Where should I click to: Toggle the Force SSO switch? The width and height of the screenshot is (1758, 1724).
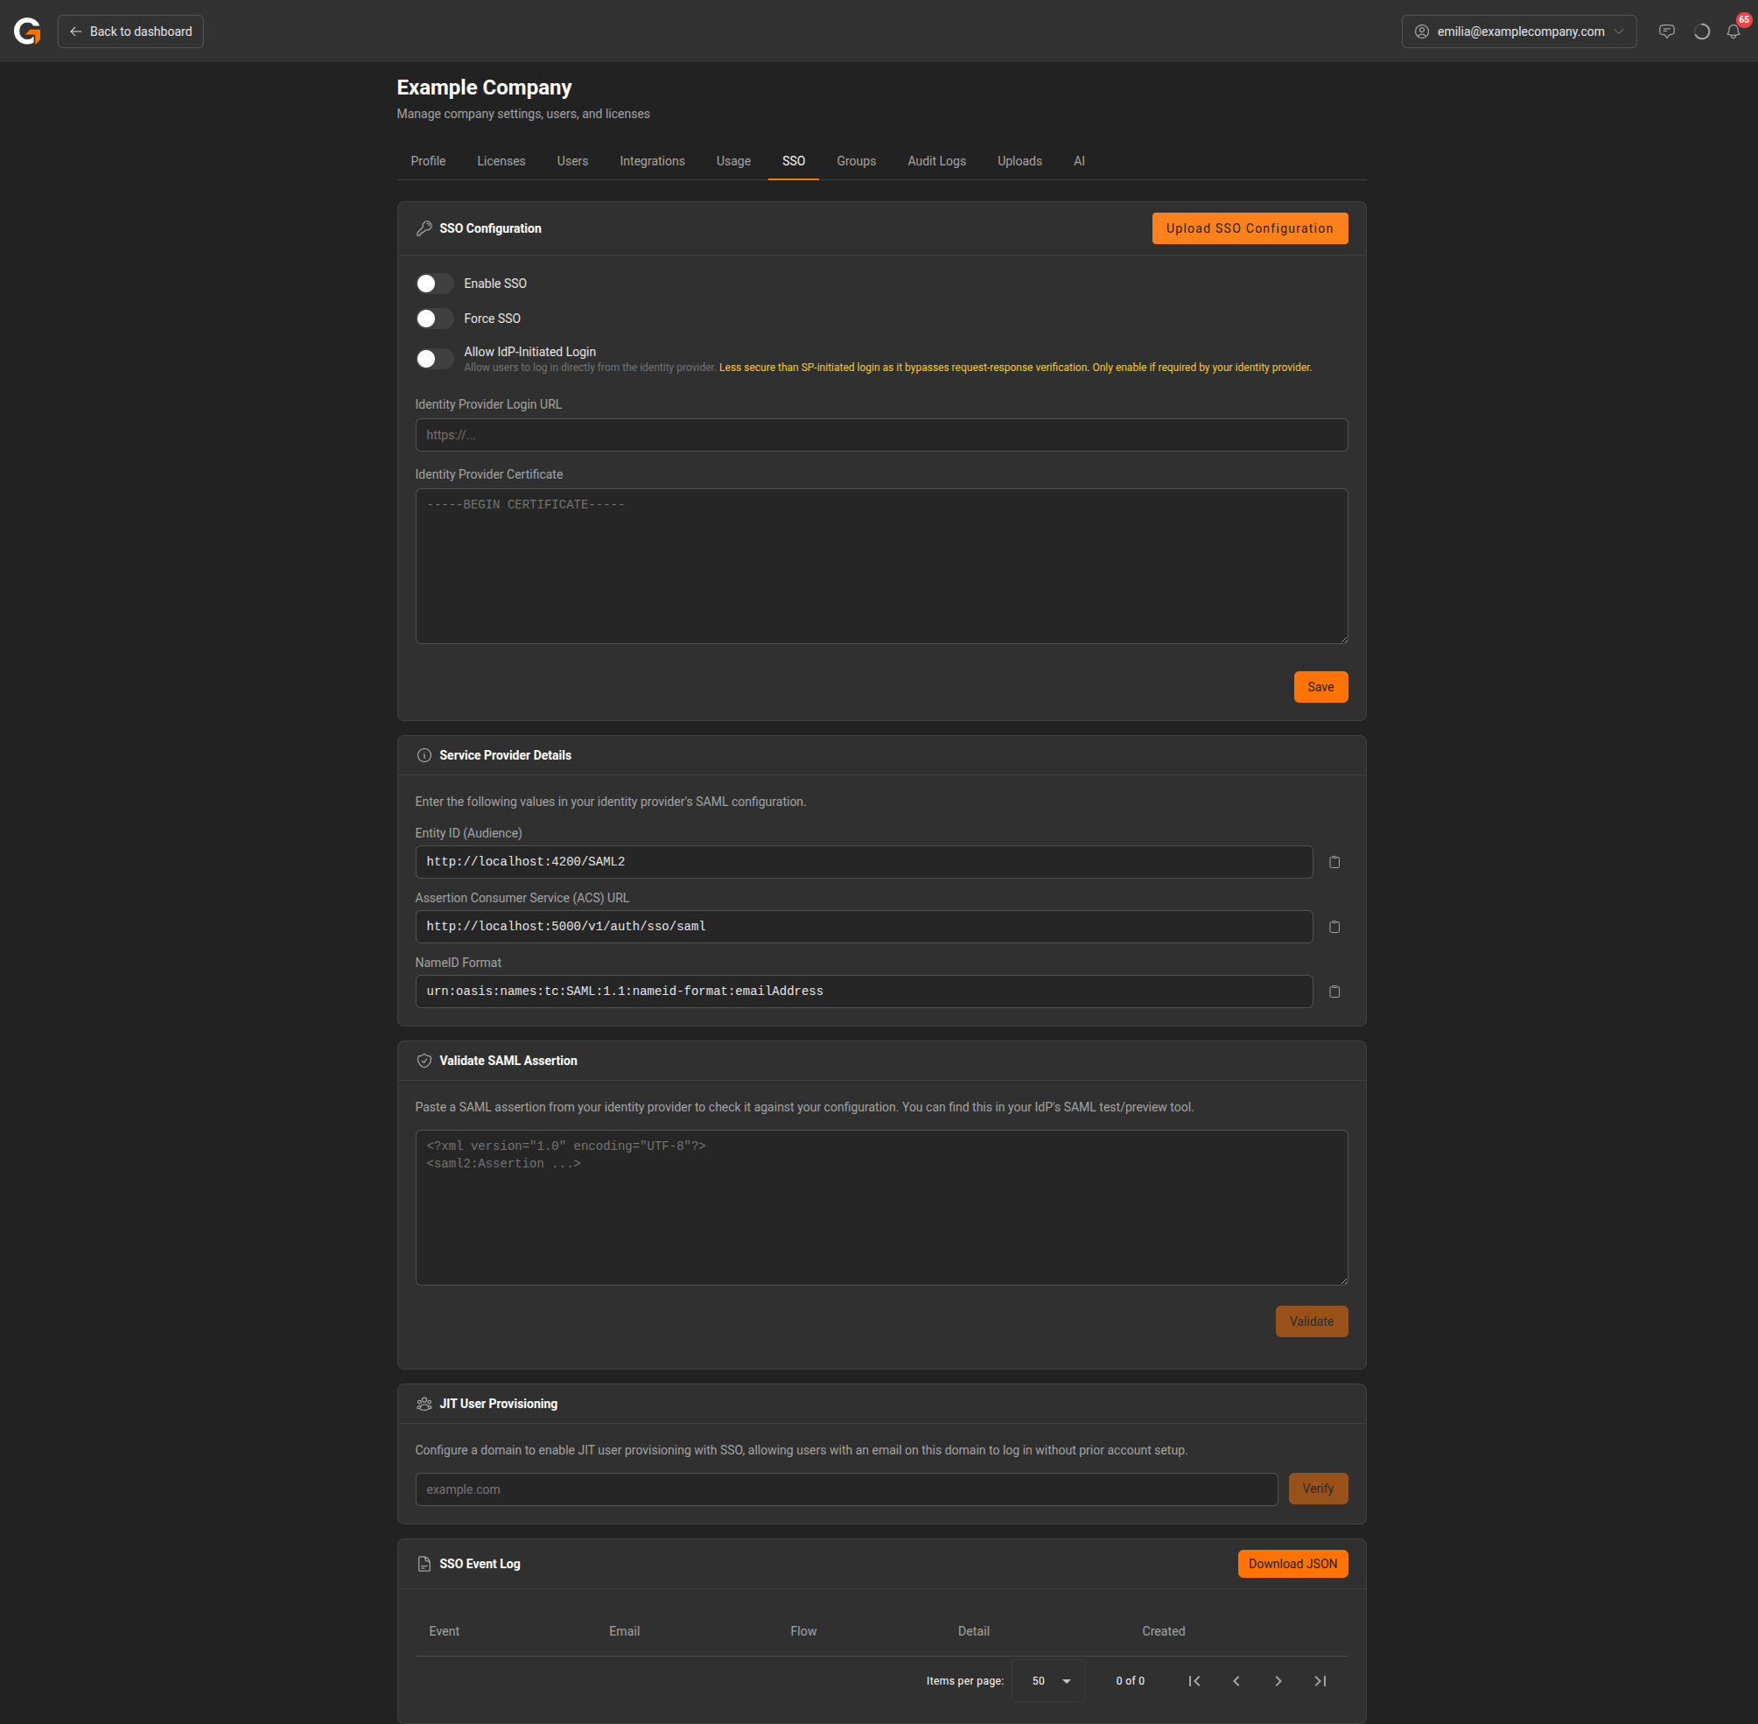(x=435, y=319)
